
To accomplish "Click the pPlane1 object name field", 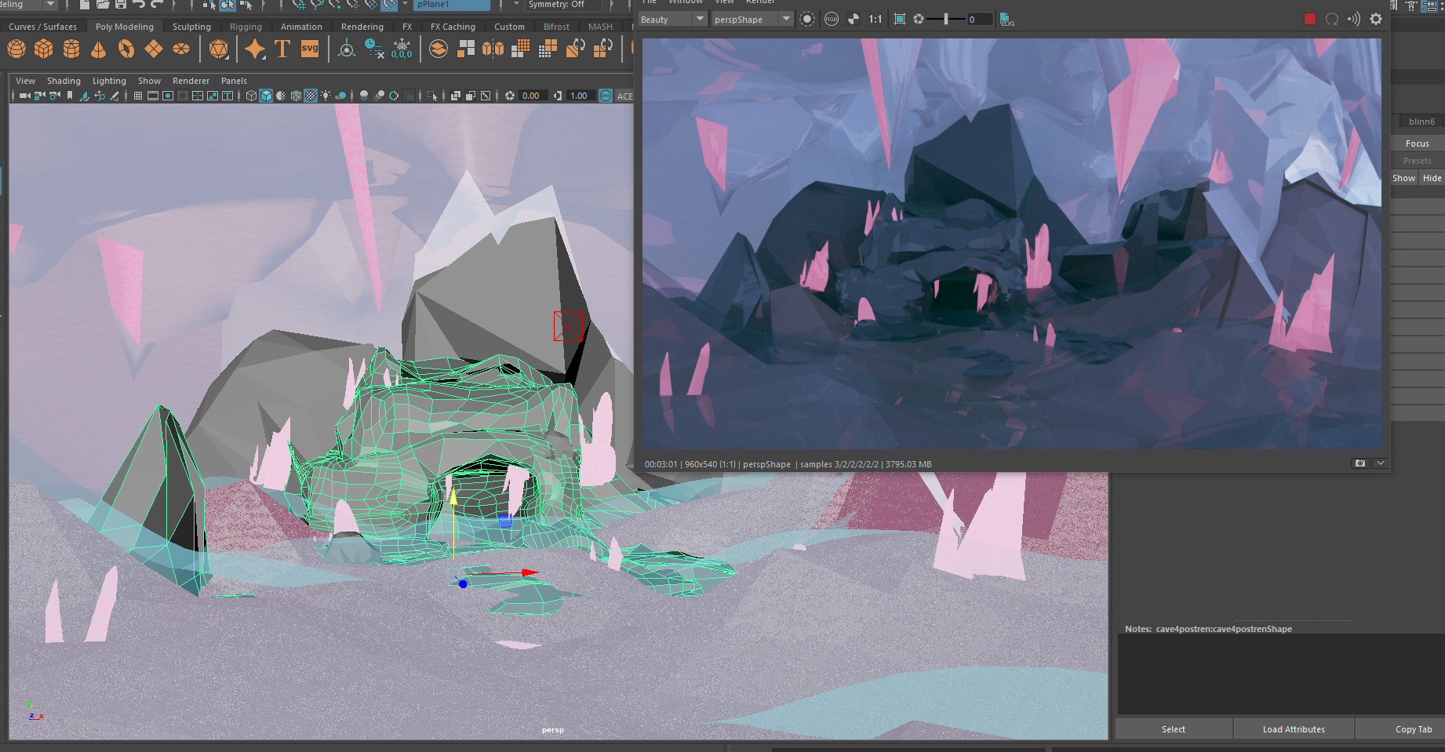I will (452, 4).
